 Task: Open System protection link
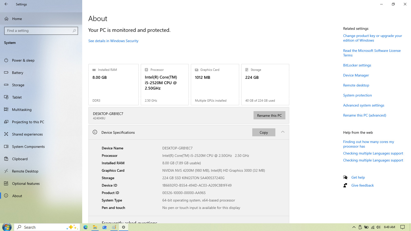[357, 95]
